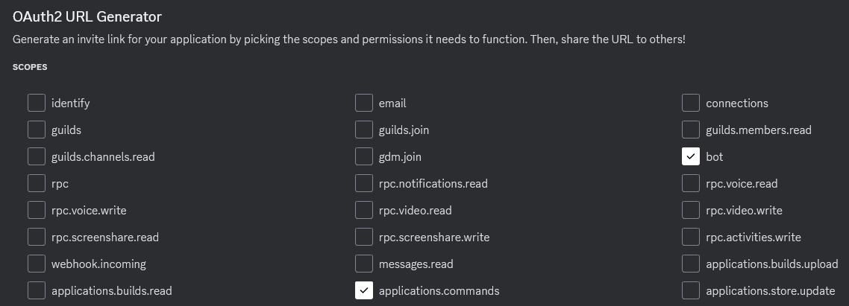This screenshot has height=306, width=849.
Task: Check the rpc.video.read scope
Action: pos(364,210)
